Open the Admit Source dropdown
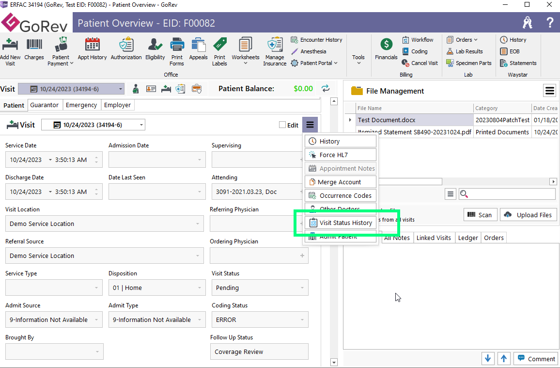Screen dimensions: 560x368 tap(96, 320)
